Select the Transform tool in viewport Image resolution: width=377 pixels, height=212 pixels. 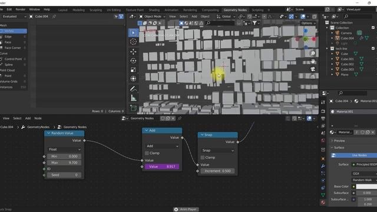coord(133,78)
